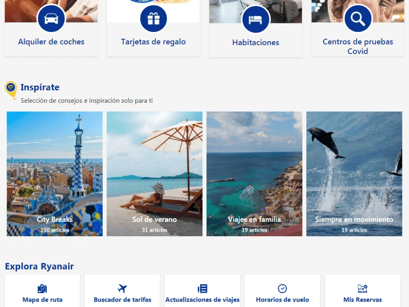Select Buscador de tarifas label
This screenshot has width=409, height=307.
122,300
